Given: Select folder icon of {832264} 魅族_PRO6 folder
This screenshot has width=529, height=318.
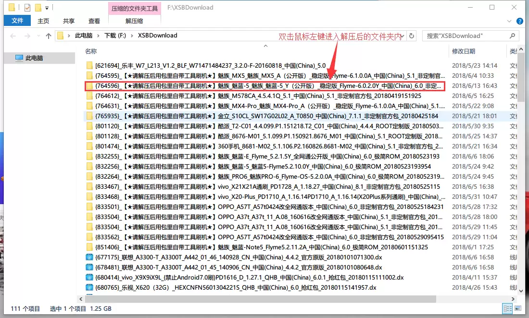Looking at the screenshot, I should (89, 176).
